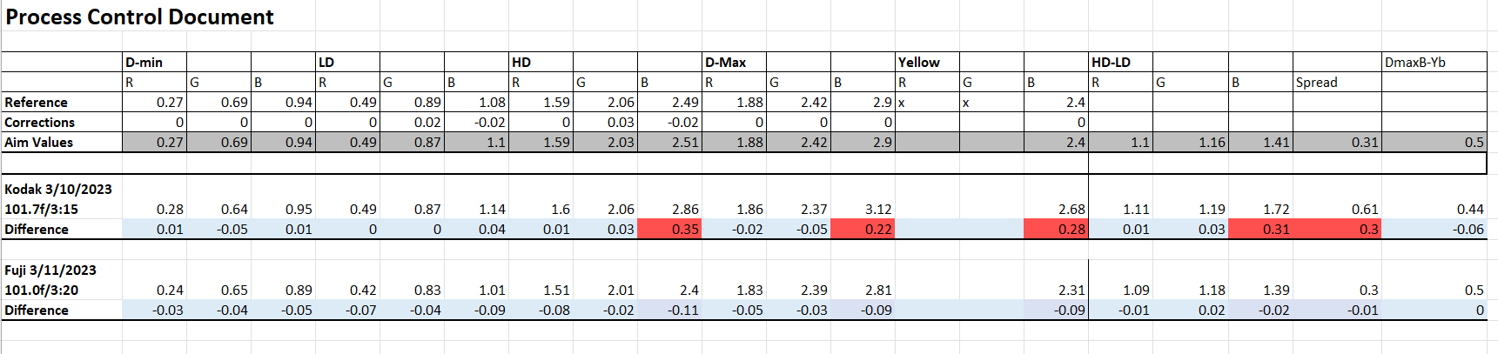
Task: Select the red highlighted 0.22 cell
Action: [863, 230]
